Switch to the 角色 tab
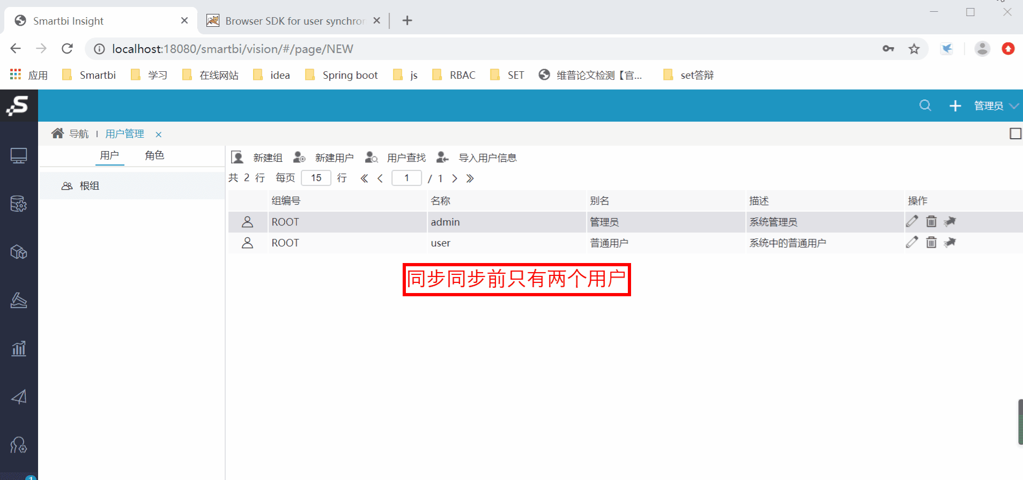This screenshot has width=1023, height=480. 154,155
